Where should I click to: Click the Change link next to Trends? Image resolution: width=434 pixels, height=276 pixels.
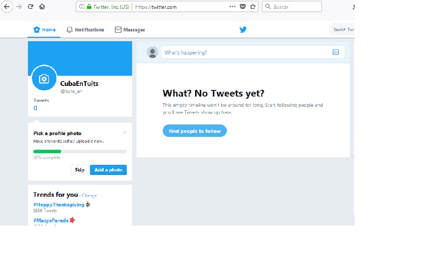[89, 195]
